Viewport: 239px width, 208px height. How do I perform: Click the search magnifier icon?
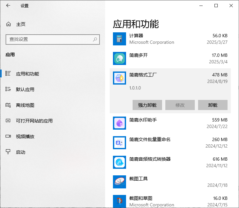[95, 40]
